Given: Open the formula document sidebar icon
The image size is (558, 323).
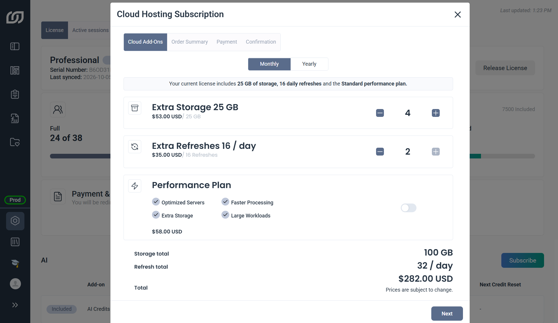Looking at the screenshot, I should (15, 118).
